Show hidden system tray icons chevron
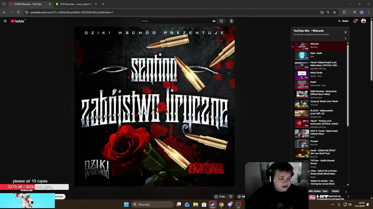 point(333,204)
